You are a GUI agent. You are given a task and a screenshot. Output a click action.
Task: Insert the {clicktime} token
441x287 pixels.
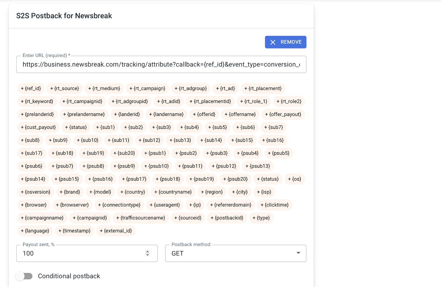275,205
